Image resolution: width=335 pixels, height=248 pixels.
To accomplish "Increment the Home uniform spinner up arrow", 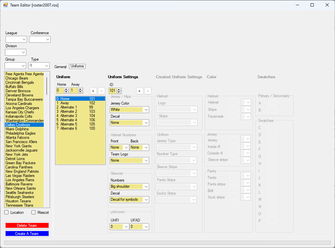I will (x=66, y=89).
